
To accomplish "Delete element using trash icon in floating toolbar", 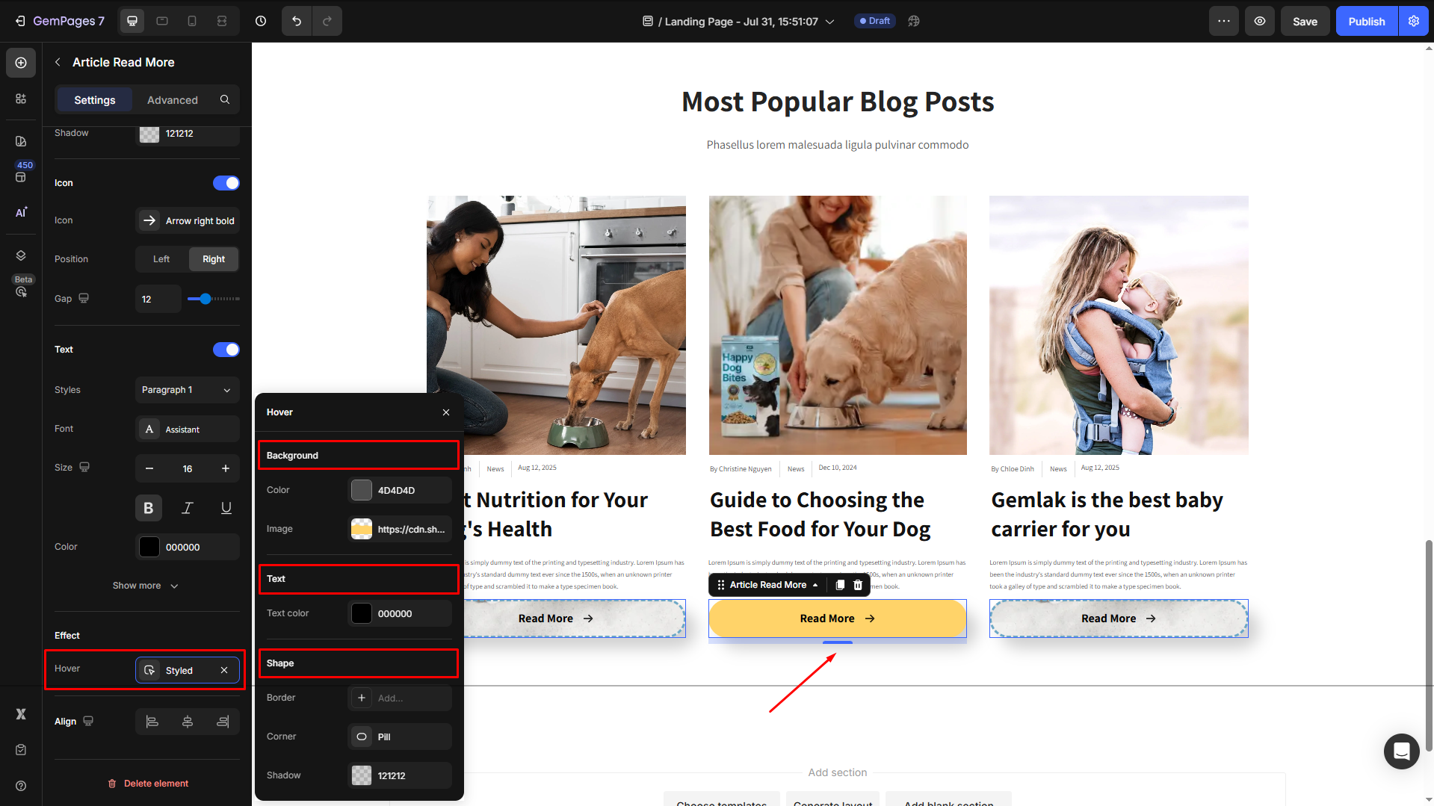I will point(858,585).
